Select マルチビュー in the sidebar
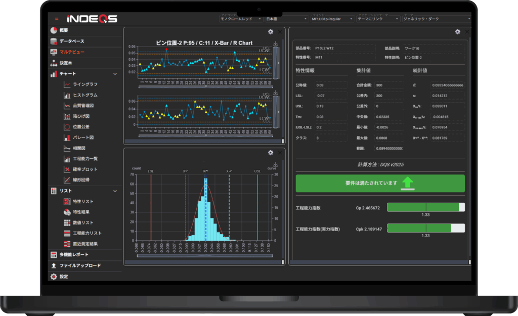The image size is (518, 316). tap(72, 52)
